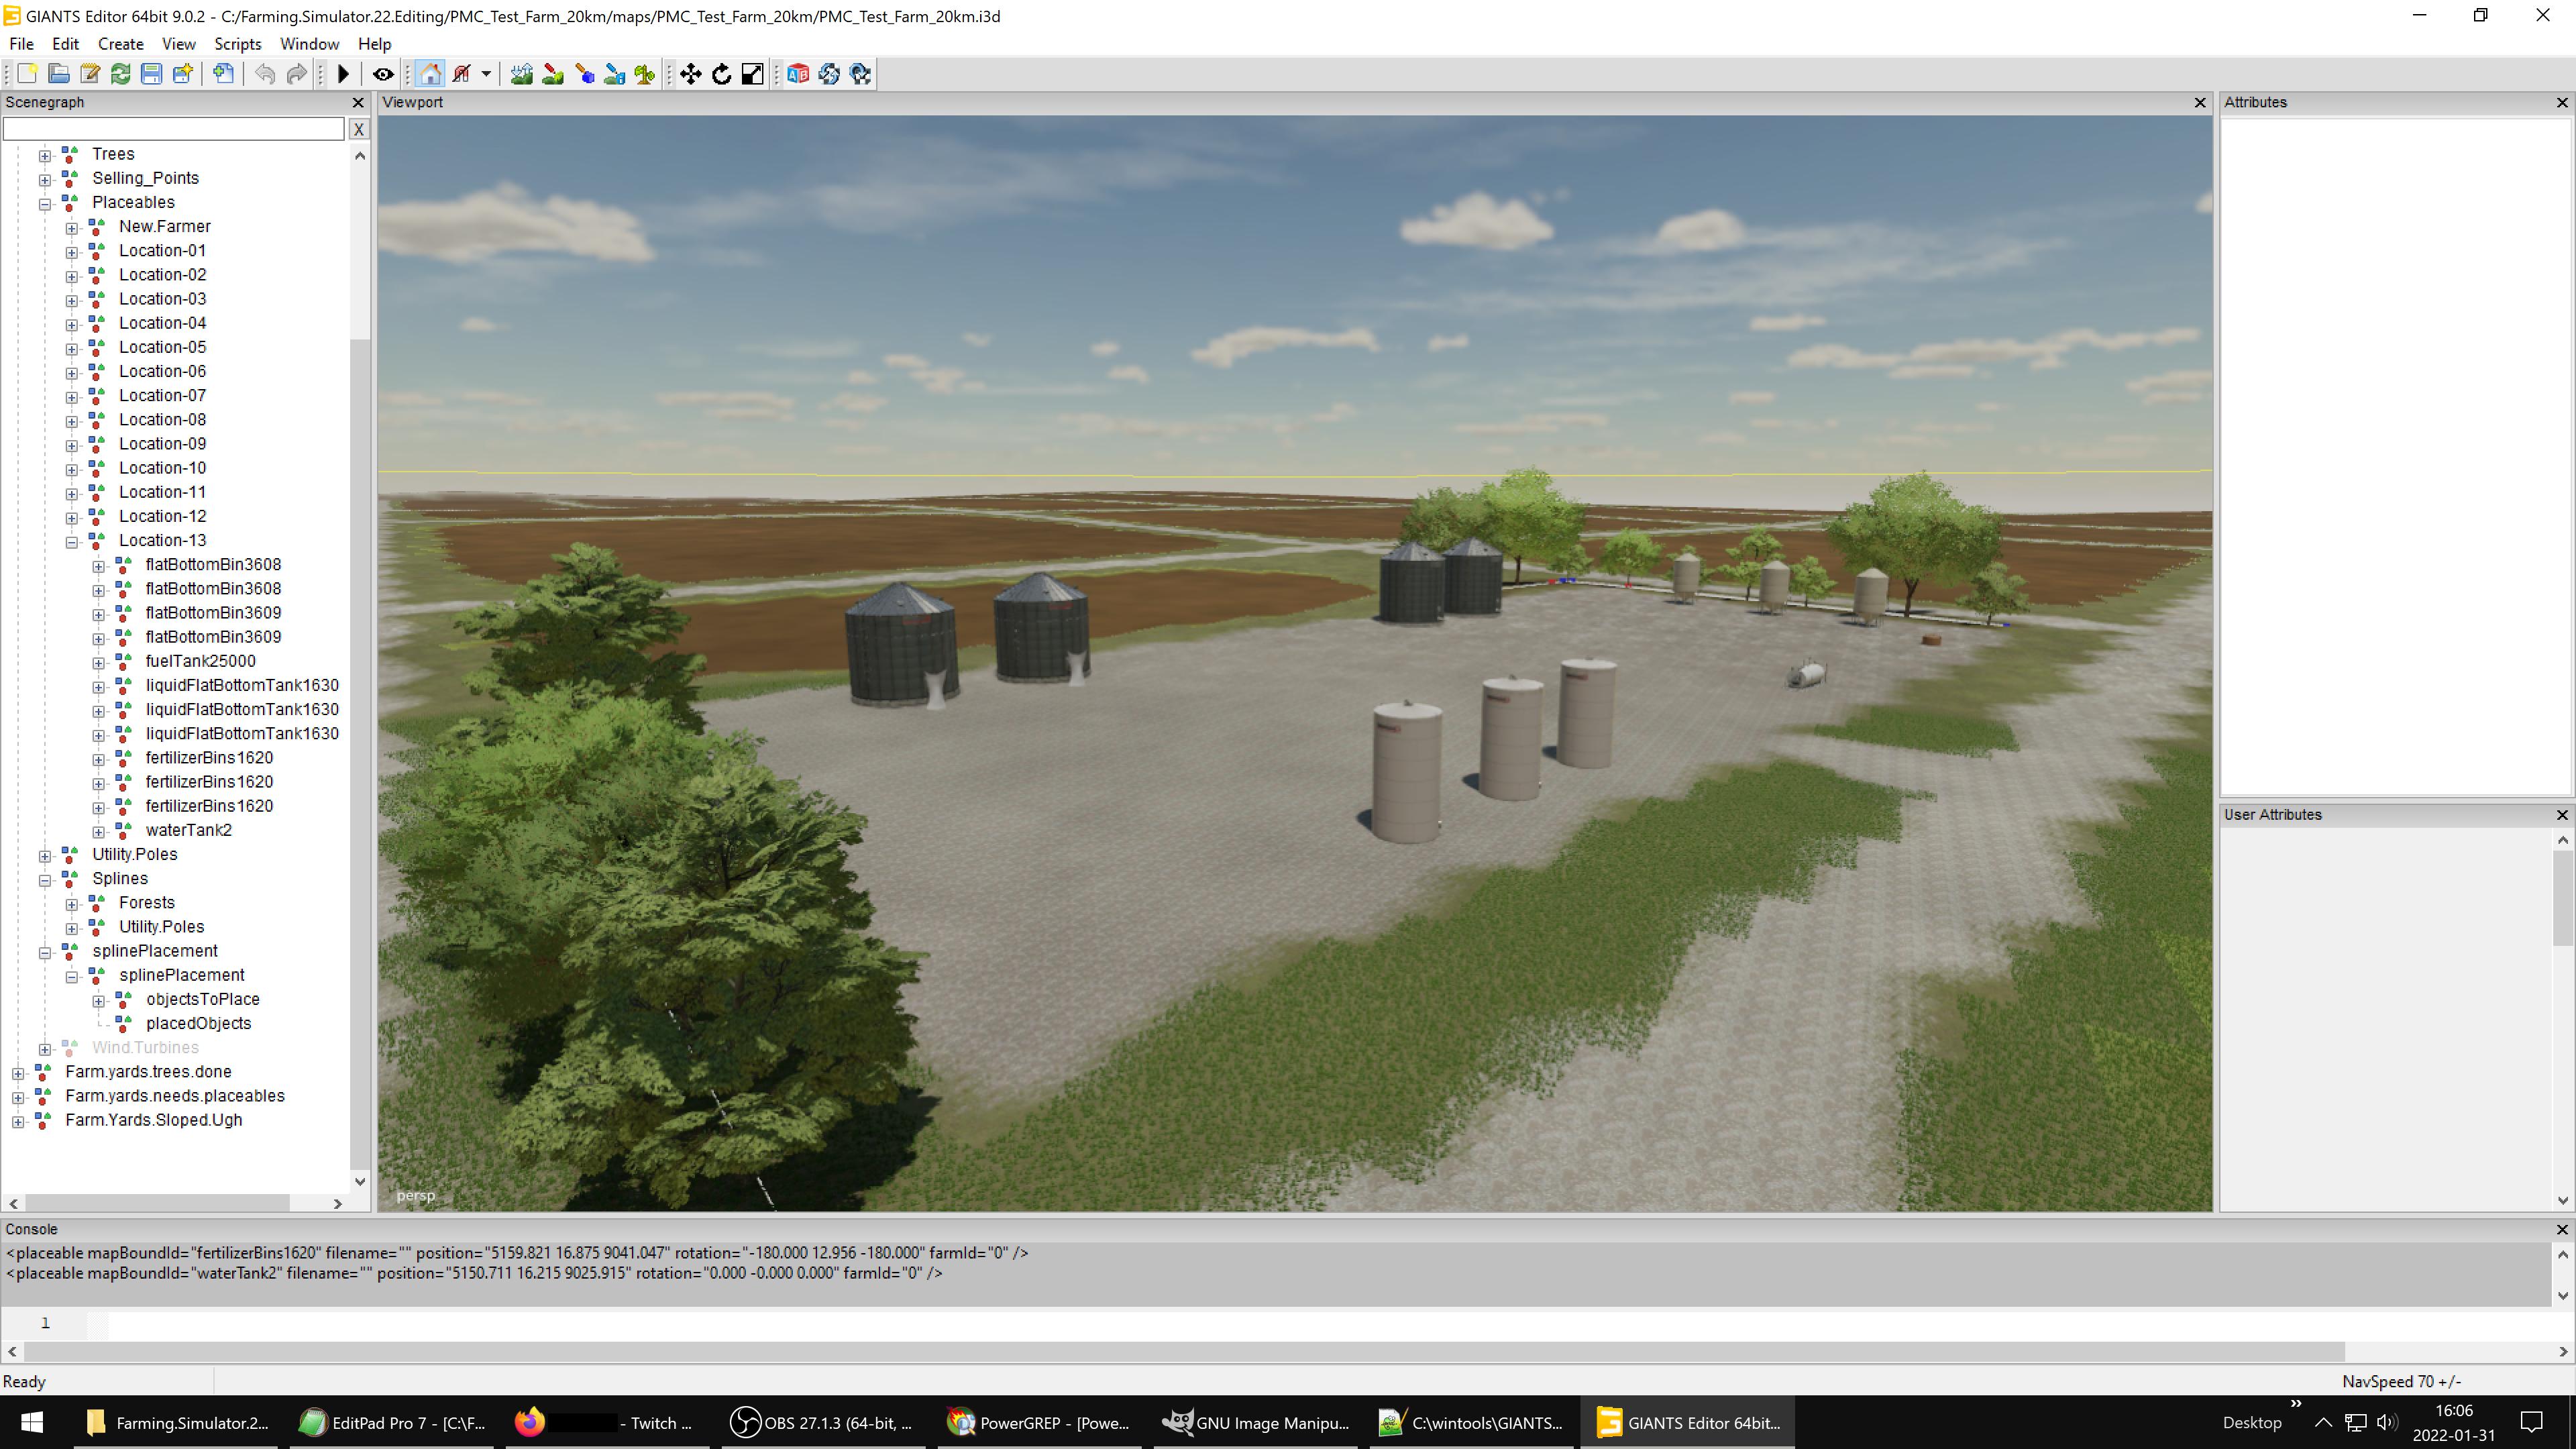Close the Console panel

click(2562, 1230)
